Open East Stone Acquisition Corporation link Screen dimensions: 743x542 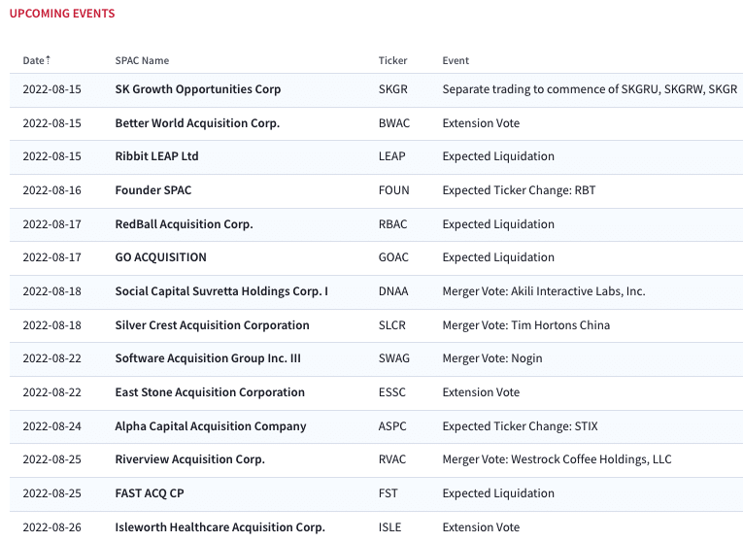210,392
